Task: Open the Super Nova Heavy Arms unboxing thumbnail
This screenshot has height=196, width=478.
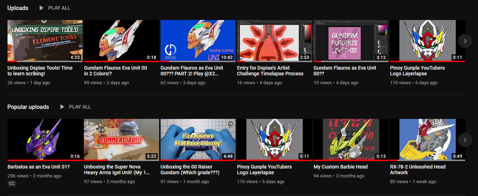Action: (x=122, y=140)
